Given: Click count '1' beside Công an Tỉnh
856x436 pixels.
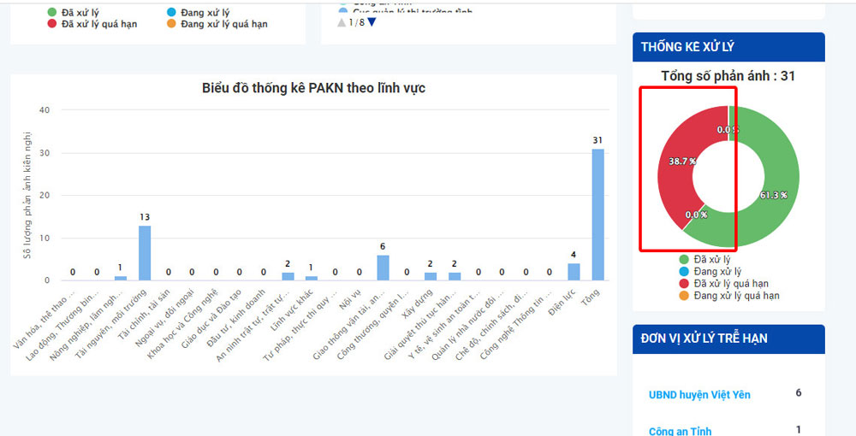Looking at the screenshot, I should tap(799, 430).
